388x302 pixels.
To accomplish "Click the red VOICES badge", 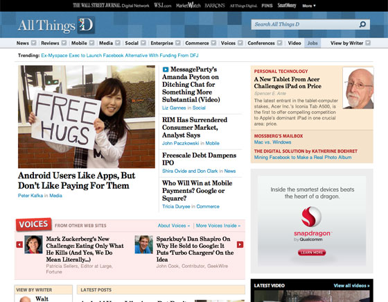I will coord(34,224).
